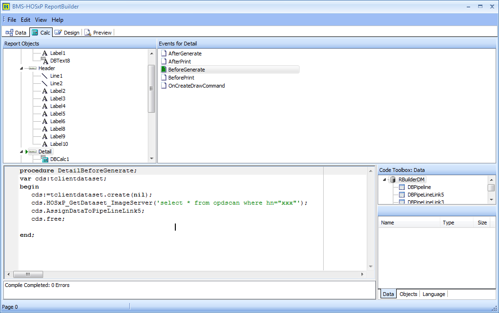Image resolution: width=499 pixels, height=313 pixels.
Task: Click the DBPipeline table icon
Action: pyautogui.click(x=402, y=187)
